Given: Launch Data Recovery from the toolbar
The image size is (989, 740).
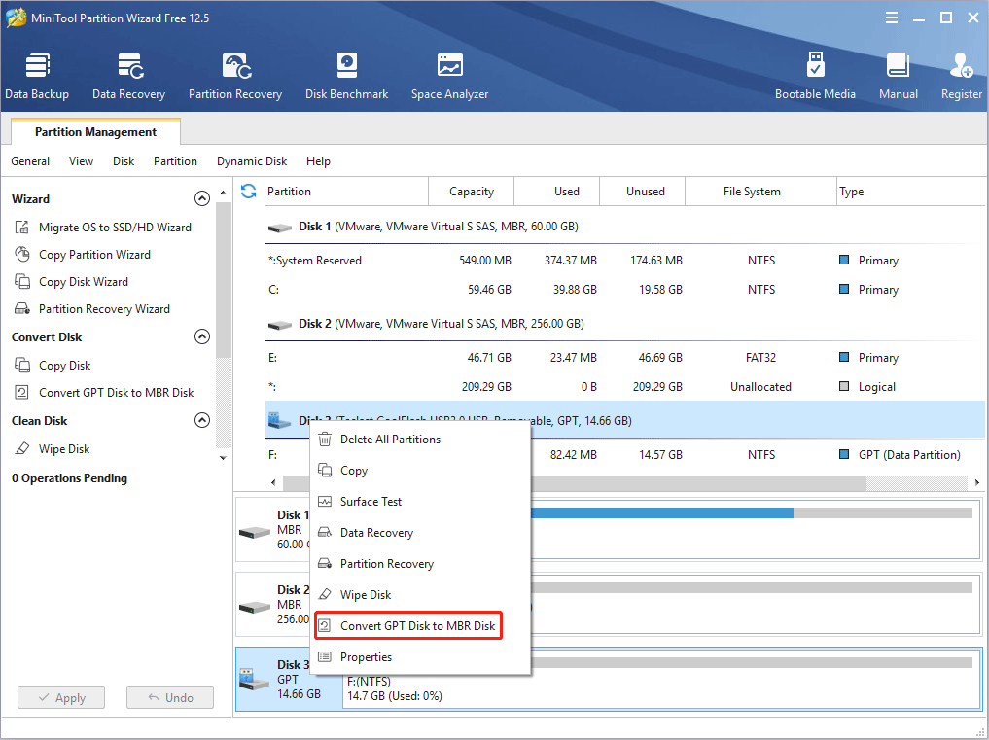Looking at the screenshot, I should point(128,77).
